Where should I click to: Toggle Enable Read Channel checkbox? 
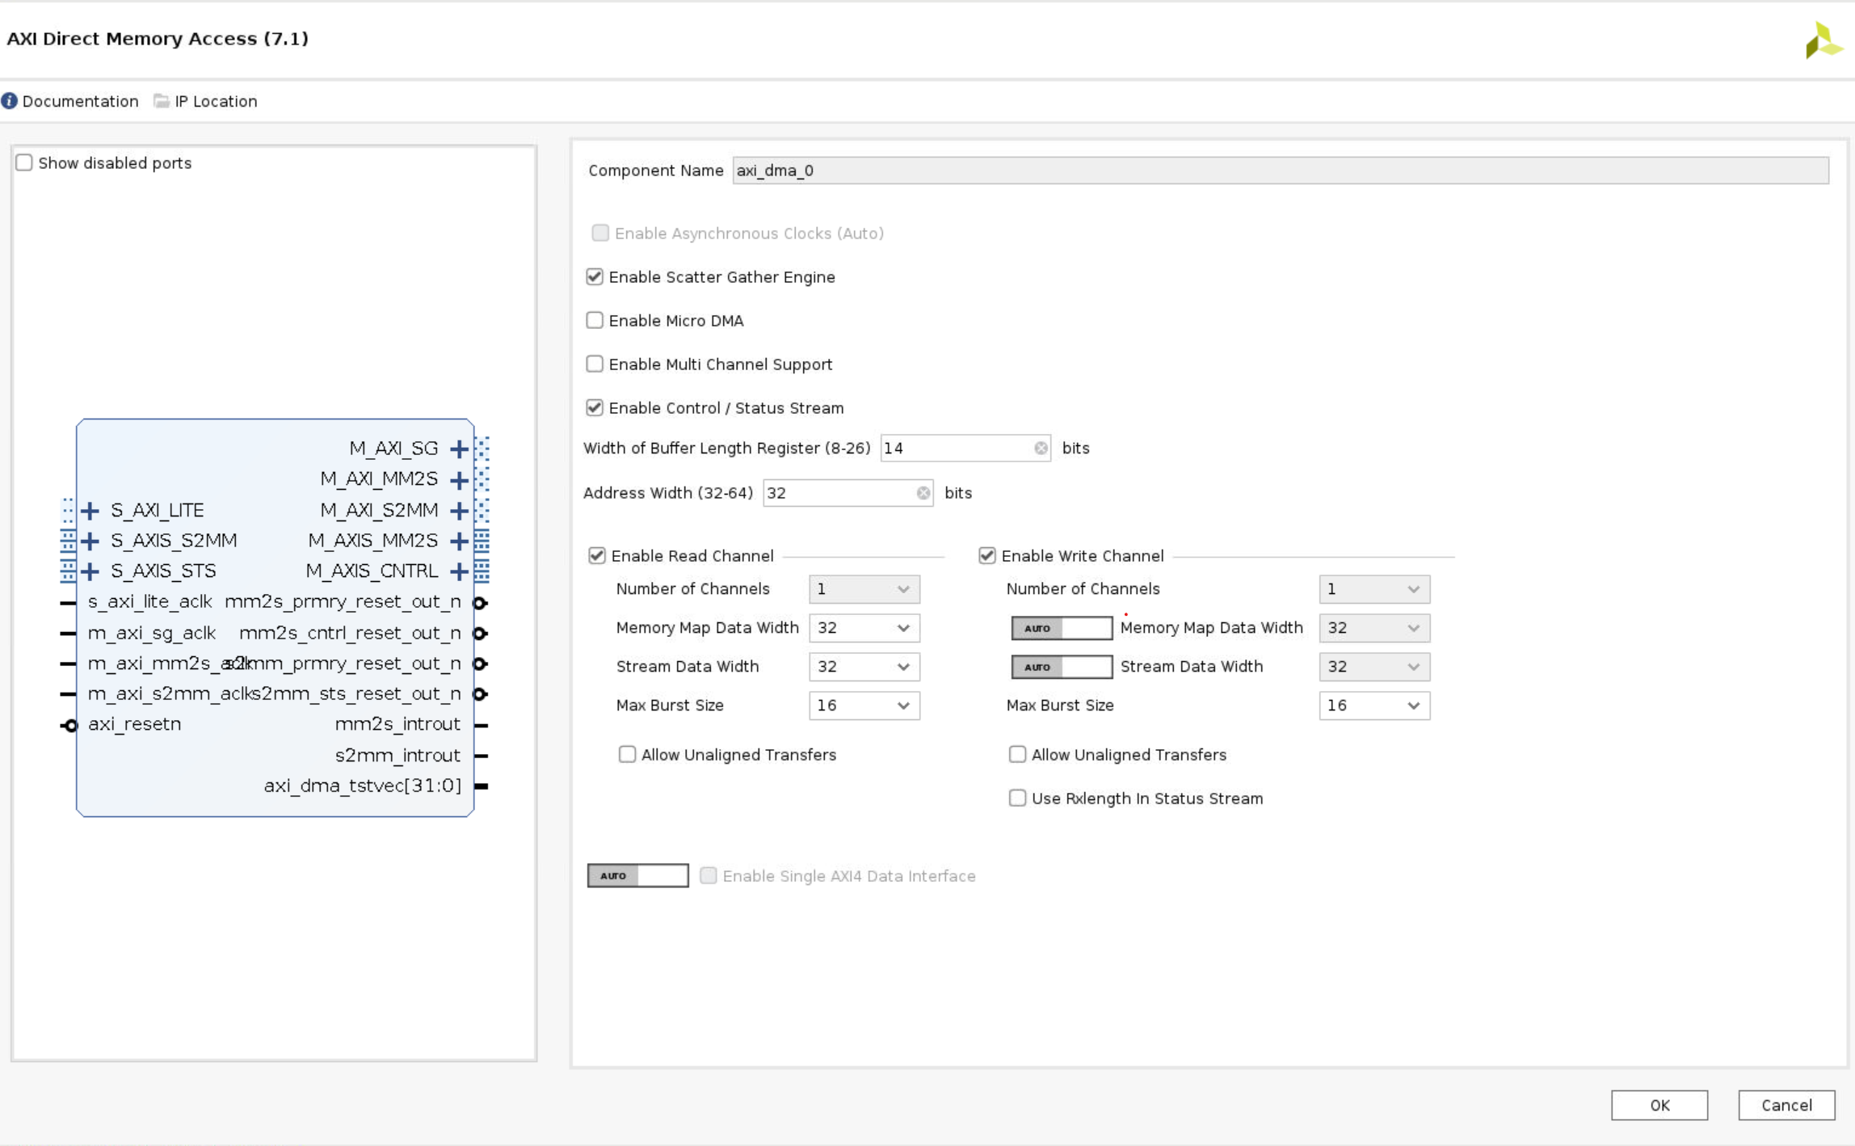597,555
